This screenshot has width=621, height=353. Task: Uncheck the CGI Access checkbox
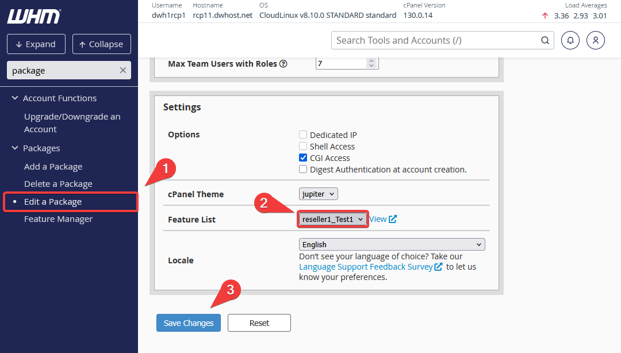pos(303,158)
